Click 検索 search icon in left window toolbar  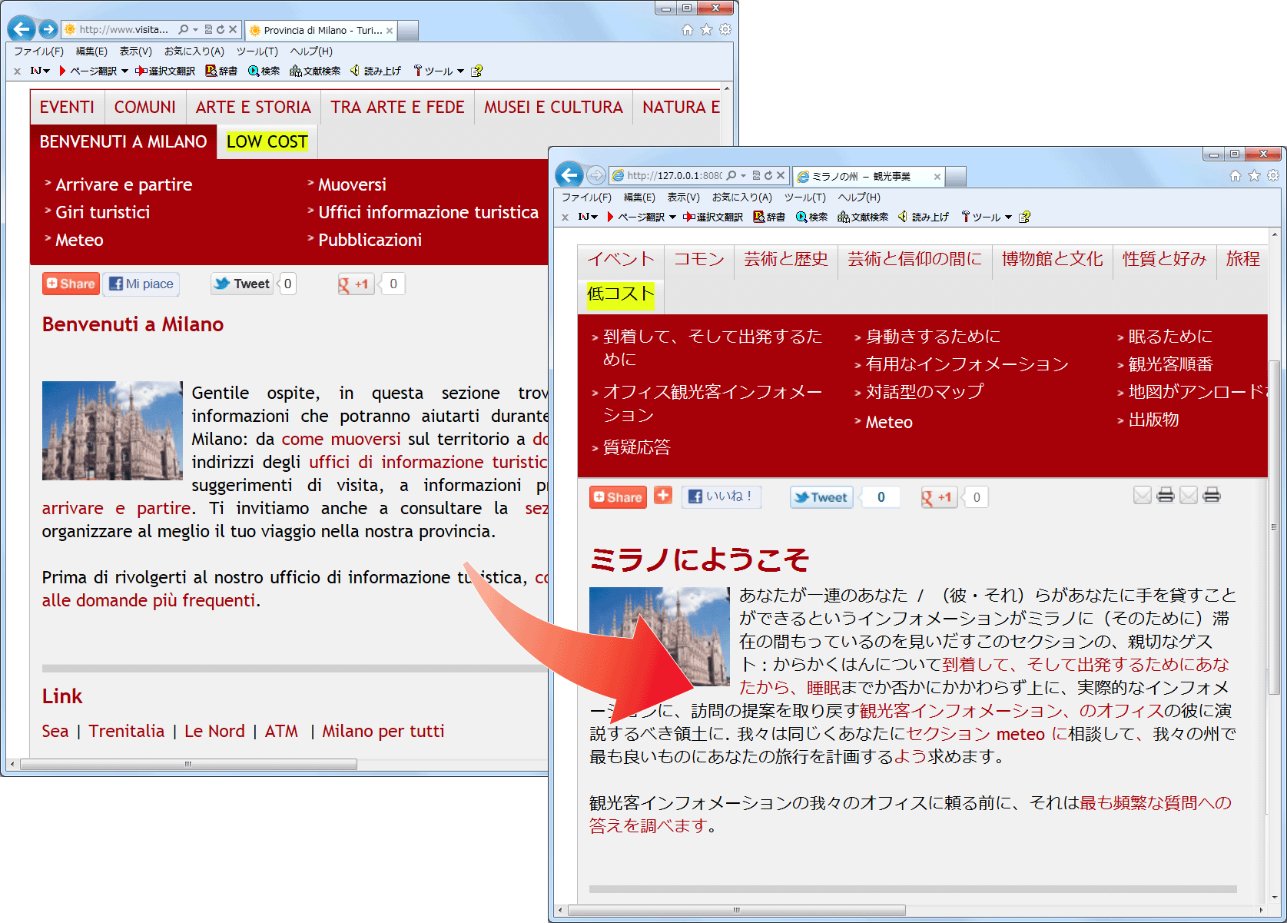[264, 71]
